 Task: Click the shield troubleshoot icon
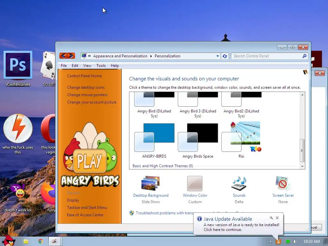coord(132,213)
